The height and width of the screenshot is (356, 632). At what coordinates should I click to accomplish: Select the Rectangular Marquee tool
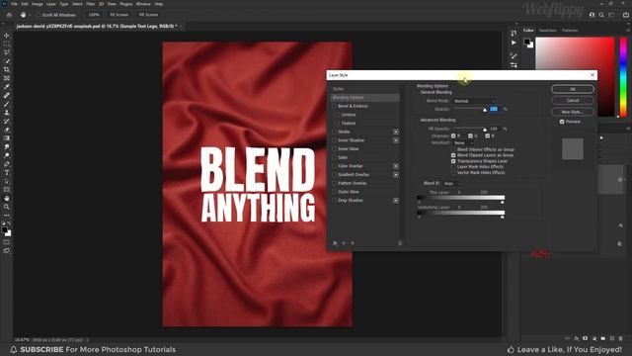[7, 44]
